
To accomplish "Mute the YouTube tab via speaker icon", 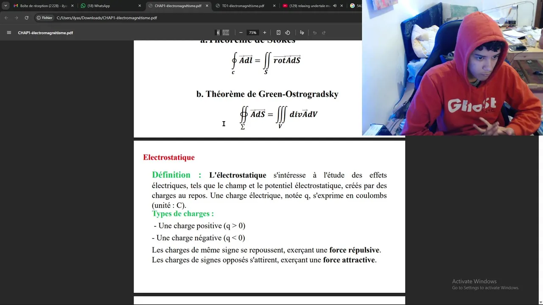I will point(335,6).
